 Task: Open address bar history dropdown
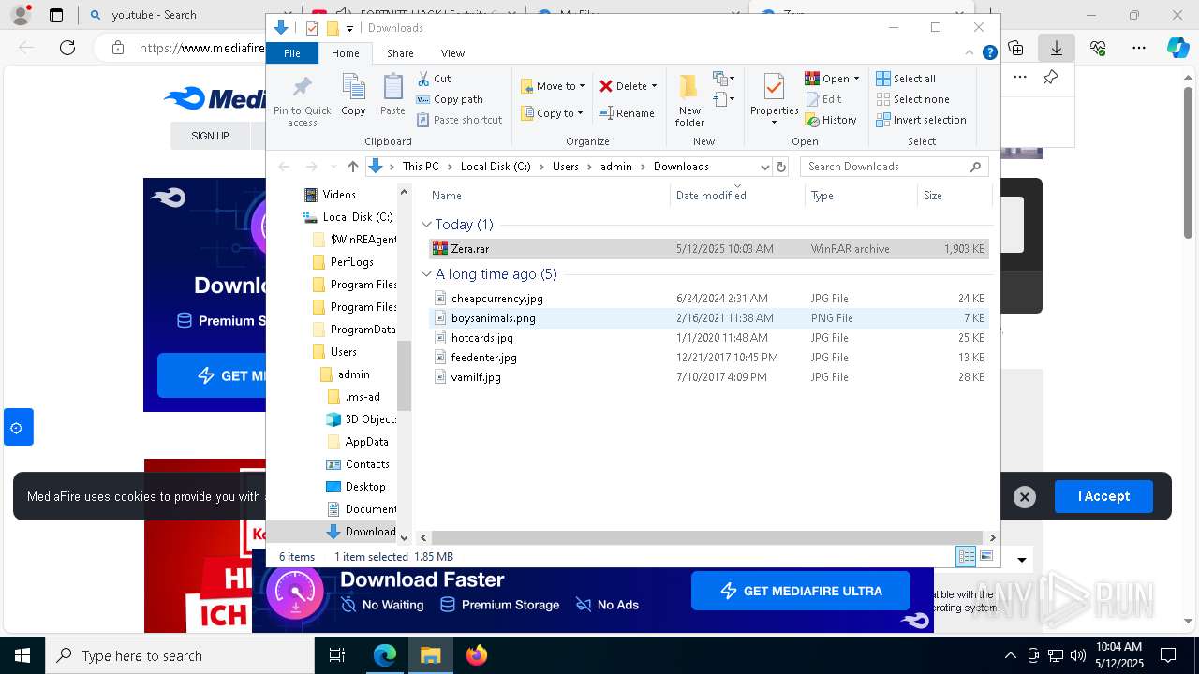pos(764,167)
